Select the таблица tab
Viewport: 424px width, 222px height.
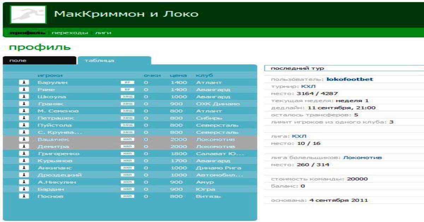(x=114, y=61)
